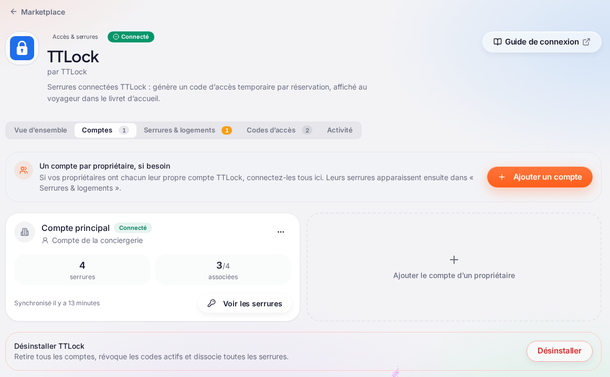Click the plus icon in Ajouter un compte

(502, 177)
